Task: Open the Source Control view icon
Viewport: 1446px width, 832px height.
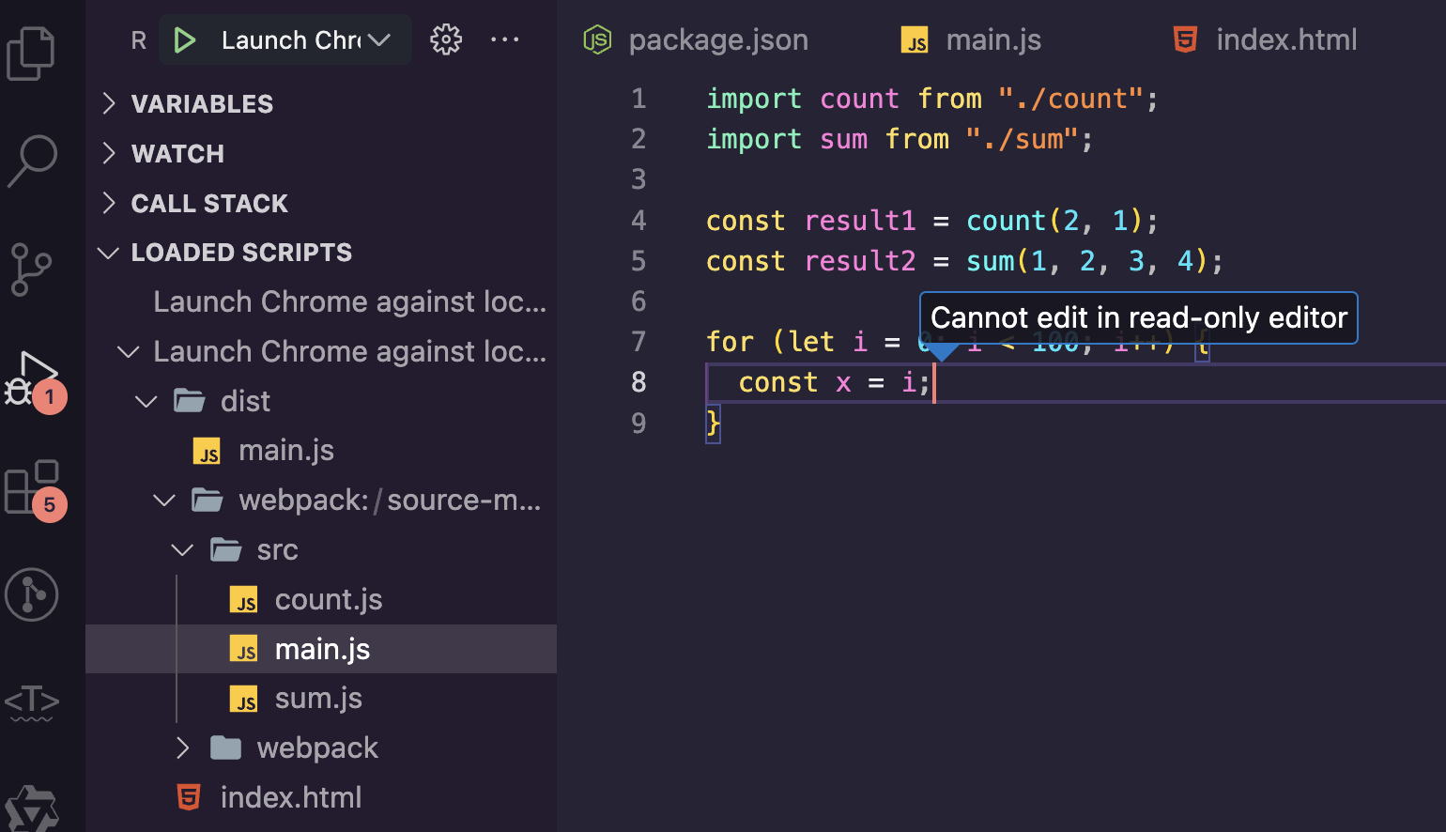Action: point(31,270)
